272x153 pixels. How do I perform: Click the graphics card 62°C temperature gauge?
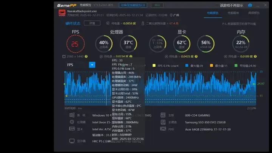pyautogui.click(x=182, y=44)
